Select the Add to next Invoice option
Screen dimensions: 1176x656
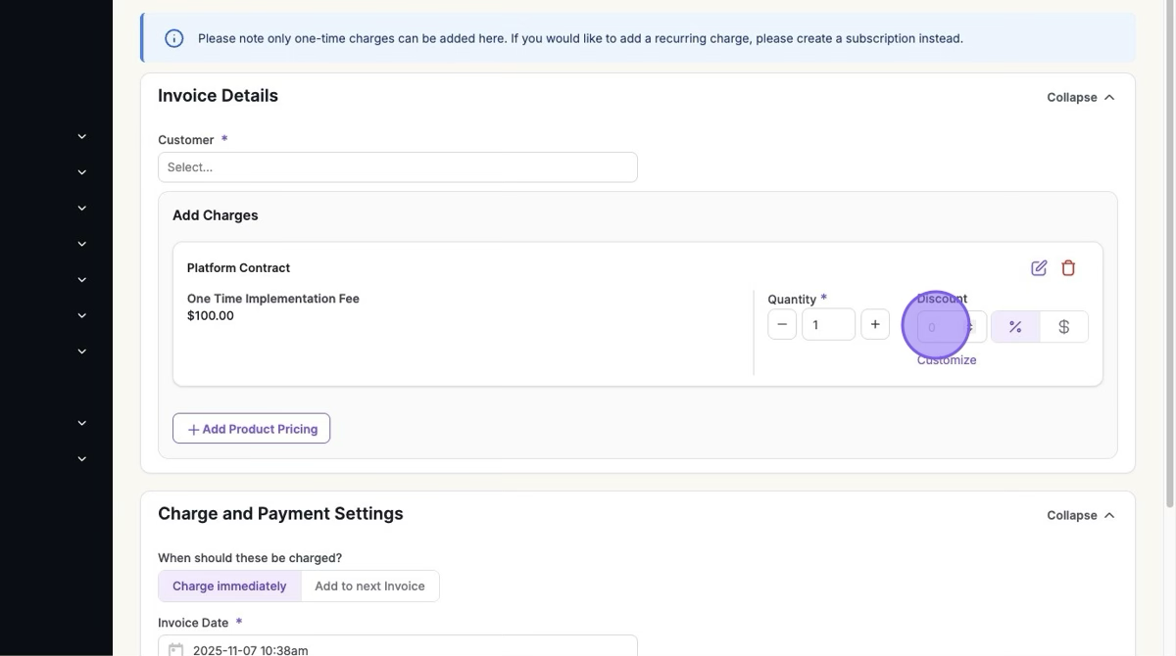coord(369,586)
